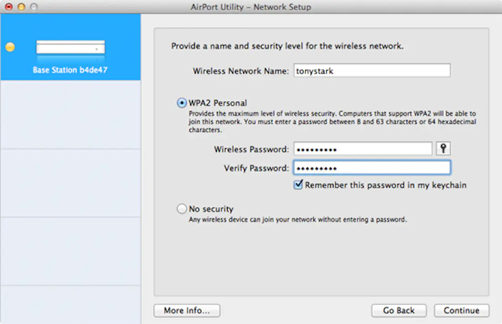Screen dimensions: 502x324
Task: Open the More Info dialog
Action: click(187, 310)
